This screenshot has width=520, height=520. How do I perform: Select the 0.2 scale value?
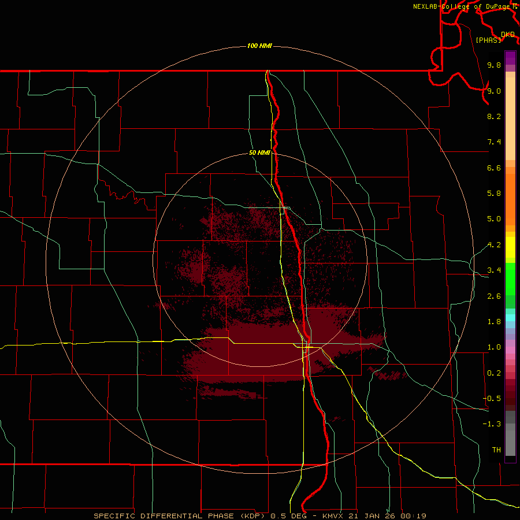click(x=494, y=373)
